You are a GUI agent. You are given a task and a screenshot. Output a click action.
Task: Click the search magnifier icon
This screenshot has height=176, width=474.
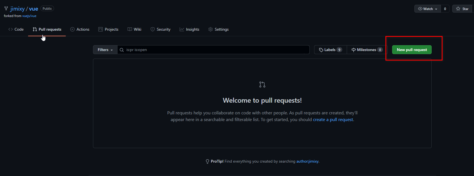tap(122, 50)
